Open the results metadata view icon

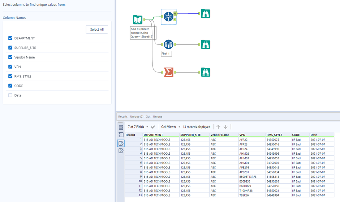(121, 135)
